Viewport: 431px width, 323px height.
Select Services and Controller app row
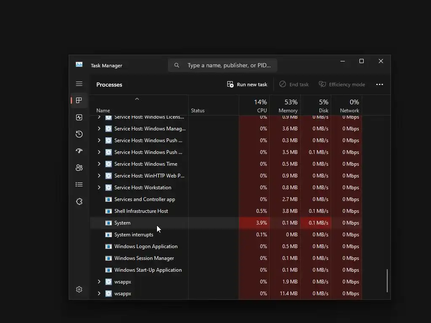click(226, 199)
